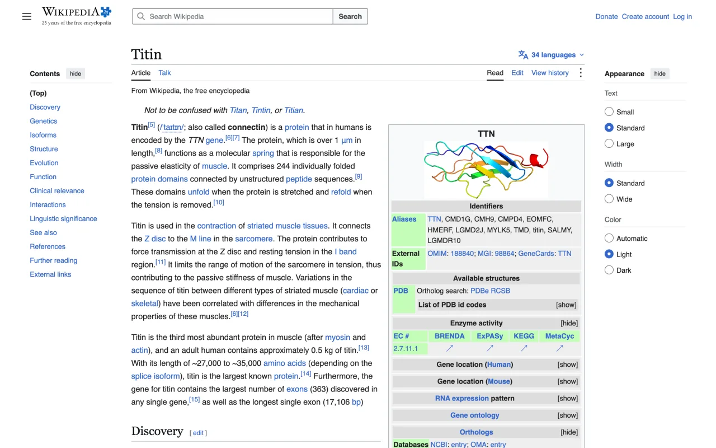Jump to (Top) in Contents
This screenshot has height=448, width=716.
[38, 93]
